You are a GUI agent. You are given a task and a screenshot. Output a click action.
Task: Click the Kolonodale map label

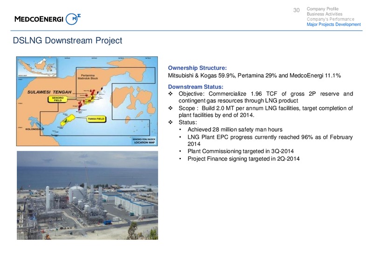[x=35, y=129]
